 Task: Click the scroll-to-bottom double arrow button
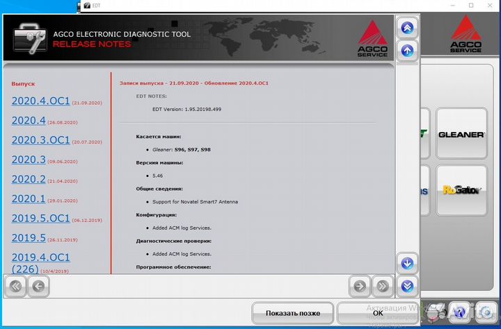[407, 285]
